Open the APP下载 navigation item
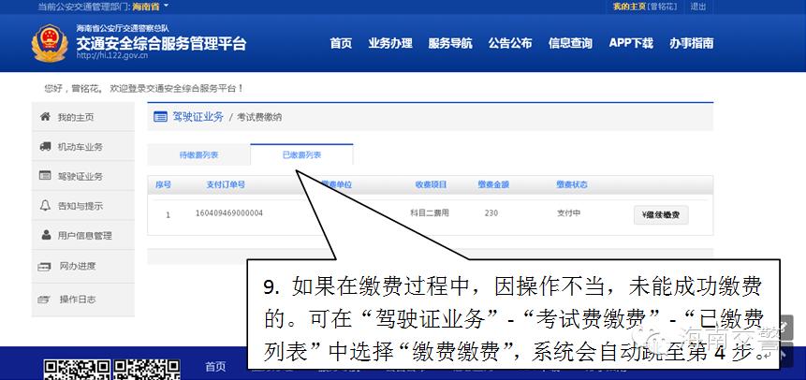The height and width of the screenshot is (380, 806). point(631,43)
